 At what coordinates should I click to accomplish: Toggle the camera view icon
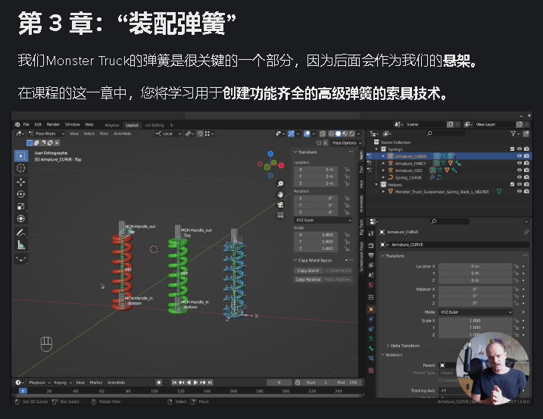(280, 205)
